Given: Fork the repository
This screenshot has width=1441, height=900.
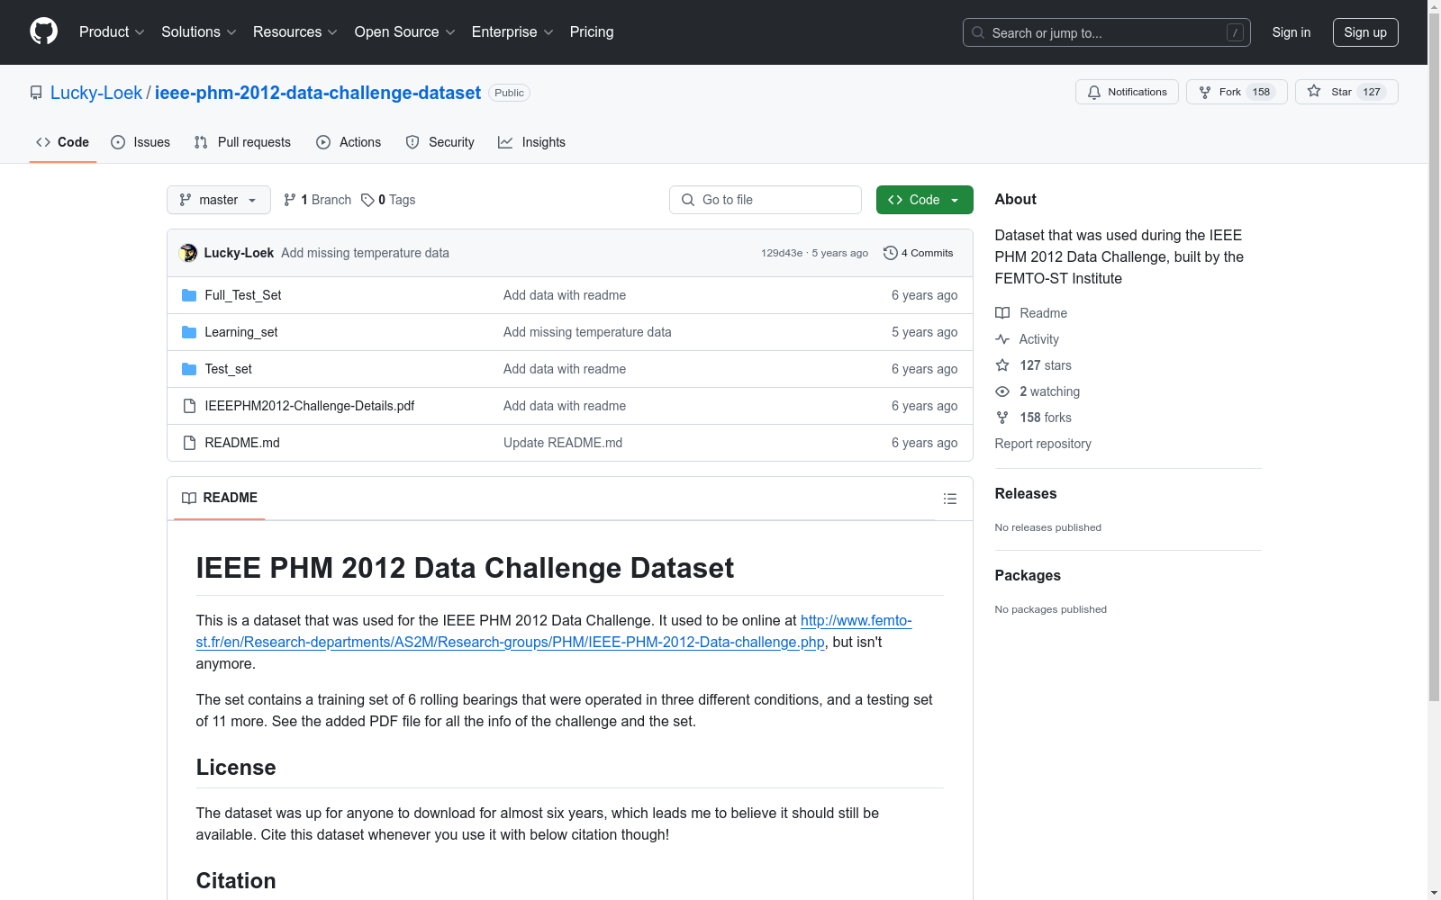Looking at the screenshot, I should (x=1237, y=92).
